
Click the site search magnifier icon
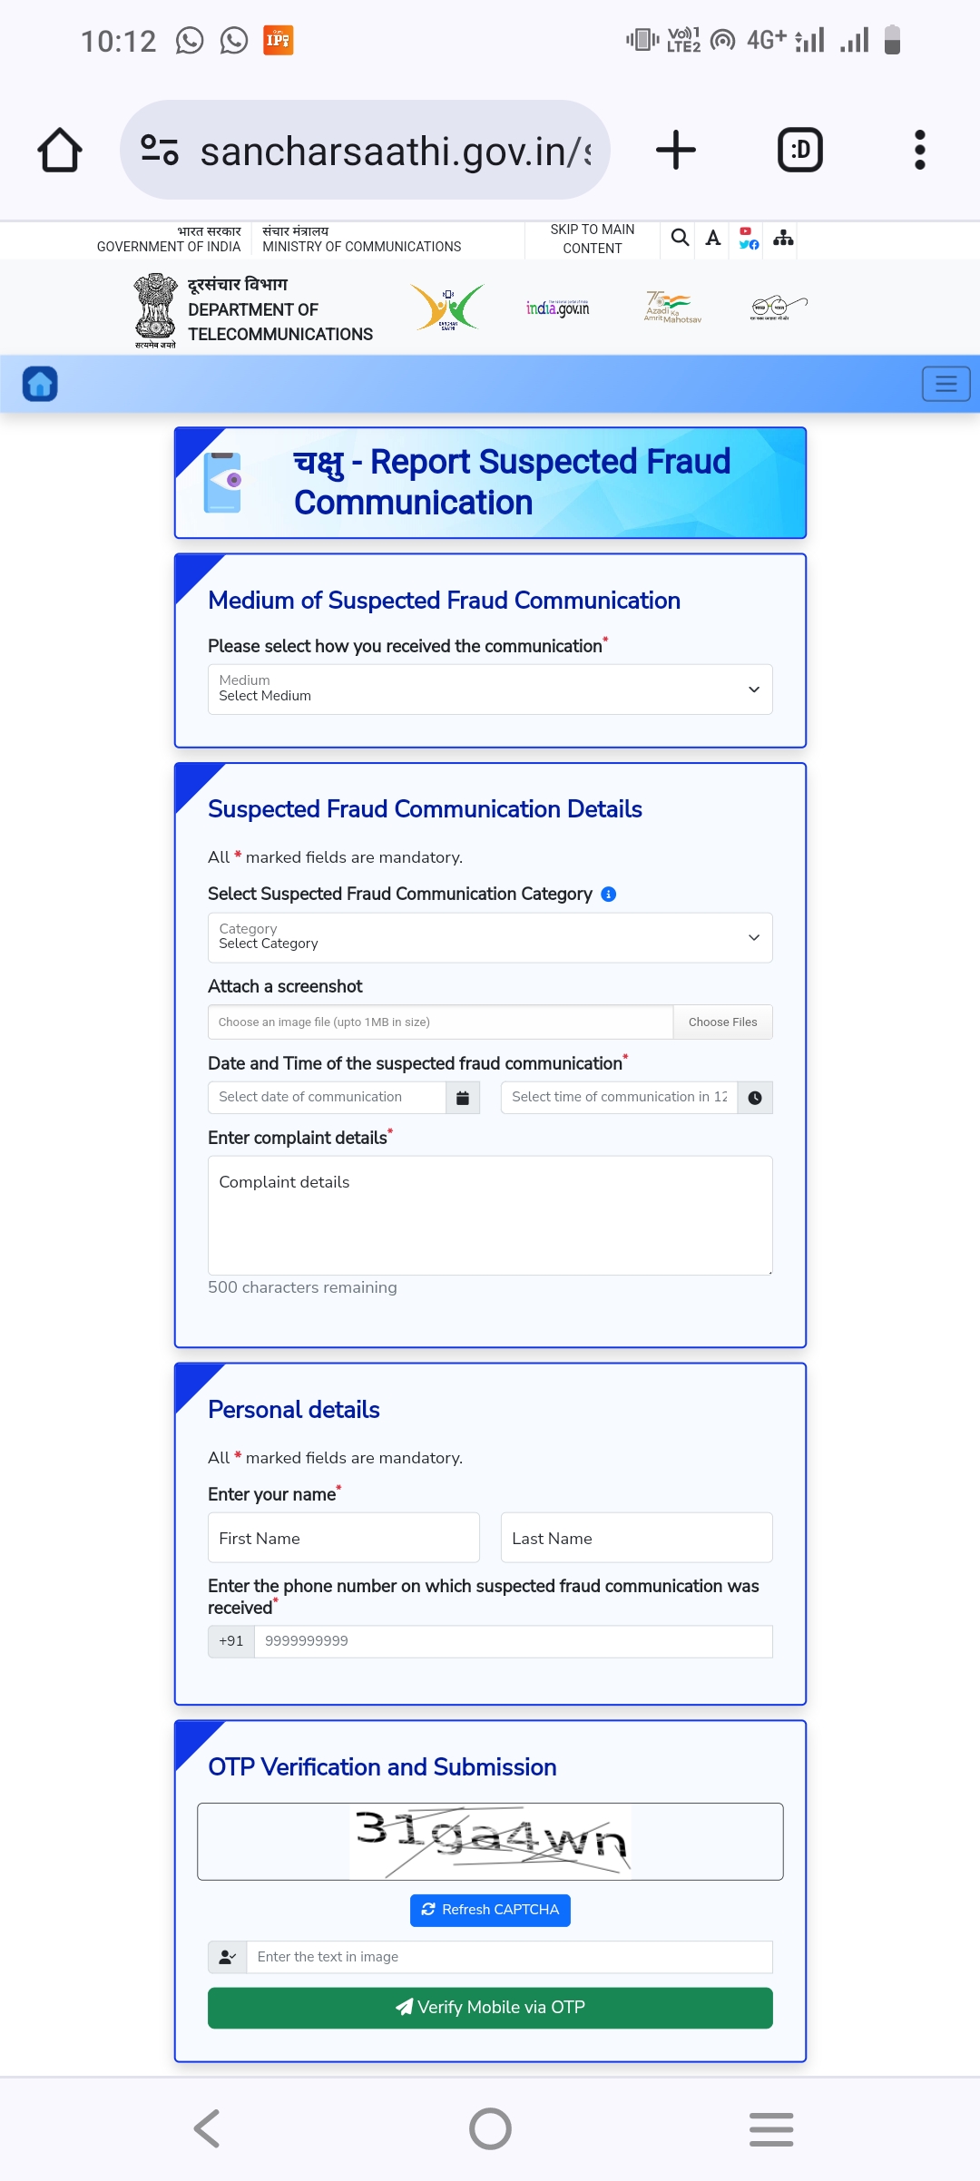(x=680, y=238)
